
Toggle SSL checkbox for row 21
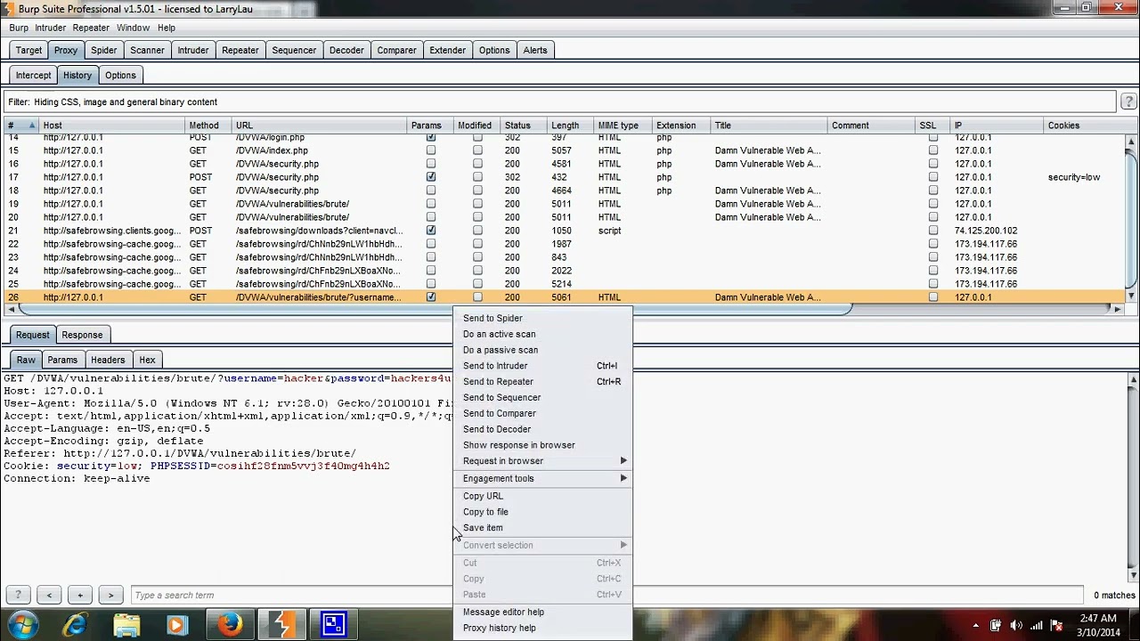coord(933,231)
